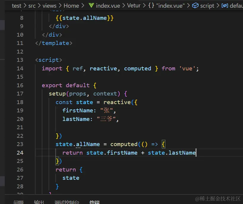Click 'export default' keyword text
Screen dimensions: 243x204
pos(66,85)
